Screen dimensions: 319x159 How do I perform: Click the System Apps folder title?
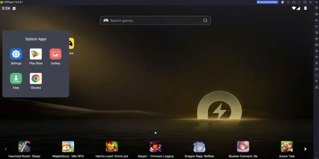pos(36,39)
